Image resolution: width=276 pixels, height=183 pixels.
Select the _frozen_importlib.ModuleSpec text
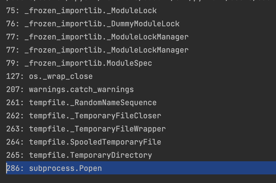pyautogui.click(x=88, y=63)
